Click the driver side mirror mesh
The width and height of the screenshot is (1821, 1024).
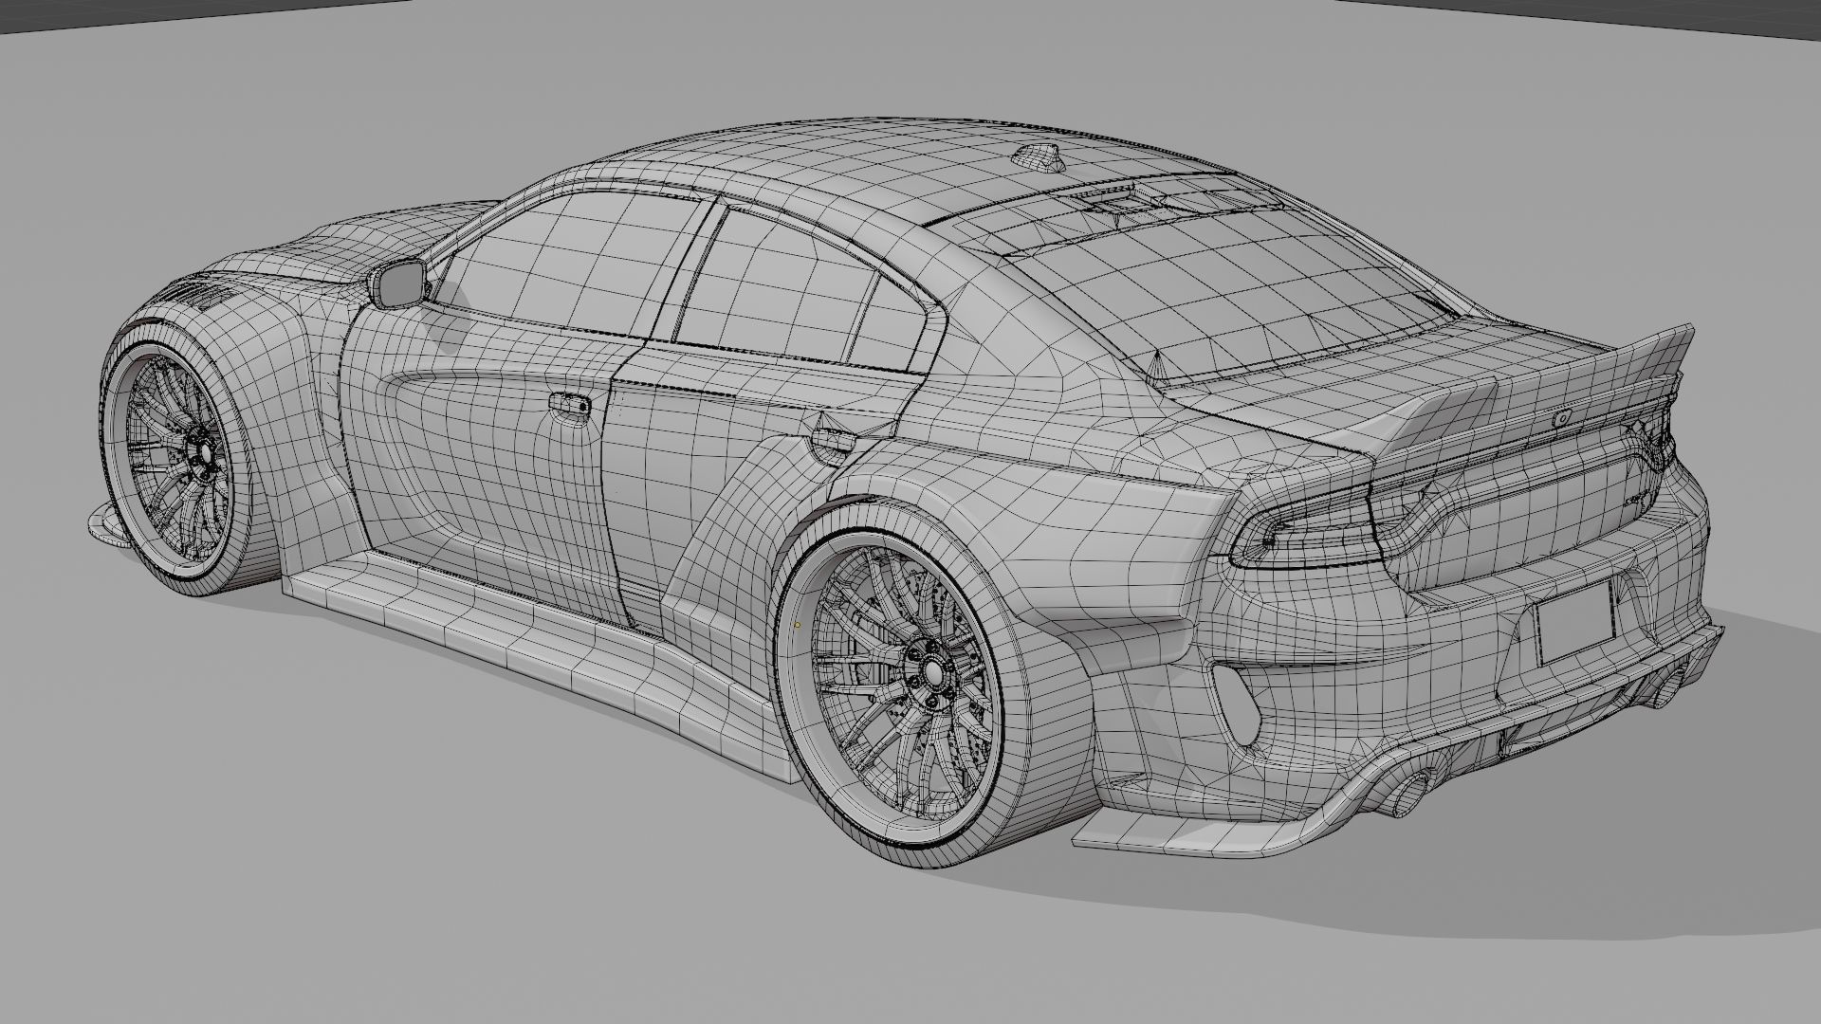tap(397, 283)
